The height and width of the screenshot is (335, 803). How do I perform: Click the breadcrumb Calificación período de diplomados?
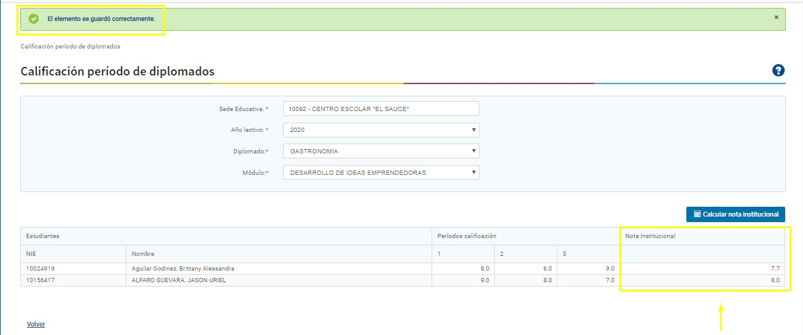tap(70, 46)
